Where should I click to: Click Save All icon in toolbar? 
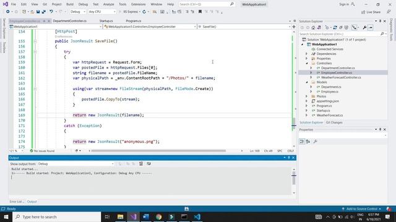tap(44, 12)
